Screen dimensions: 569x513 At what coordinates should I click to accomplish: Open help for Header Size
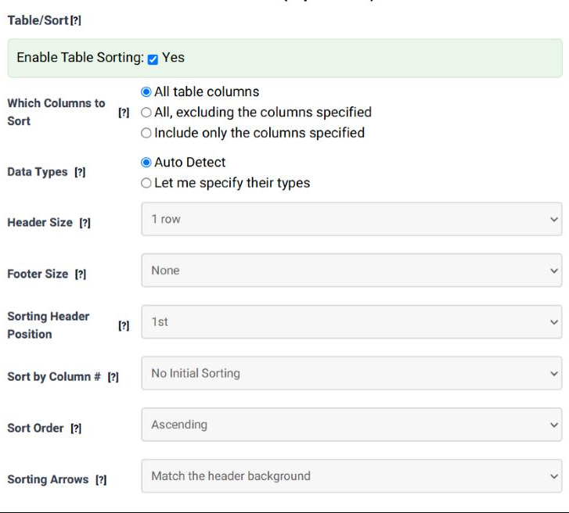tap(85, 223)
